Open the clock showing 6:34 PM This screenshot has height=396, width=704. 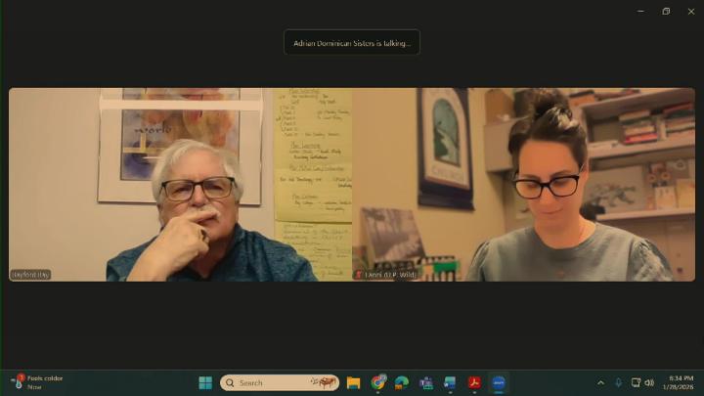tap(681, 382)
